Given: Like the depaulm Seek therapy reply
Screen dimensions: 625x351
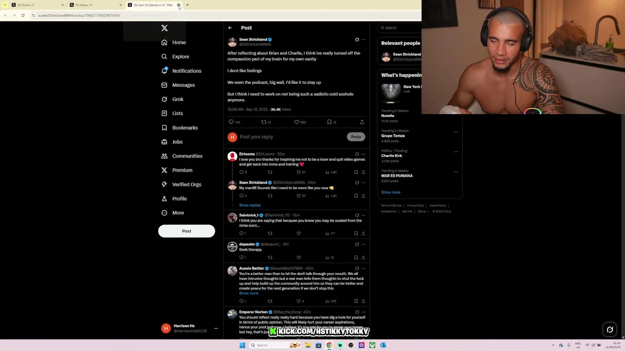Looking at the screenshot, I should pyautogui.click(x=299, y=257).
